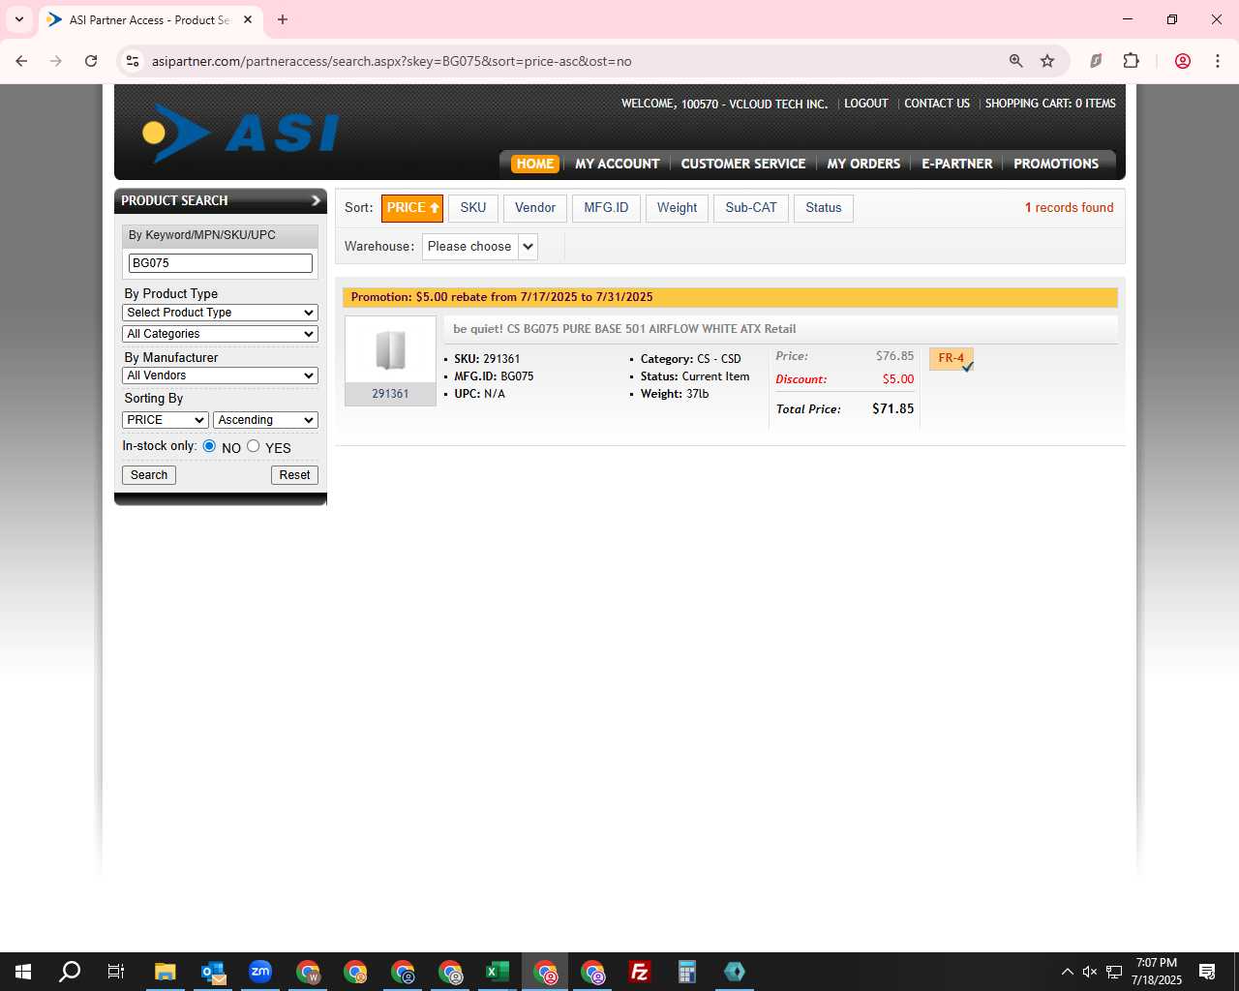Screen dimensions: 1239x991
Task: Open Outlook from the taskbar
Action: click(213, 972)
